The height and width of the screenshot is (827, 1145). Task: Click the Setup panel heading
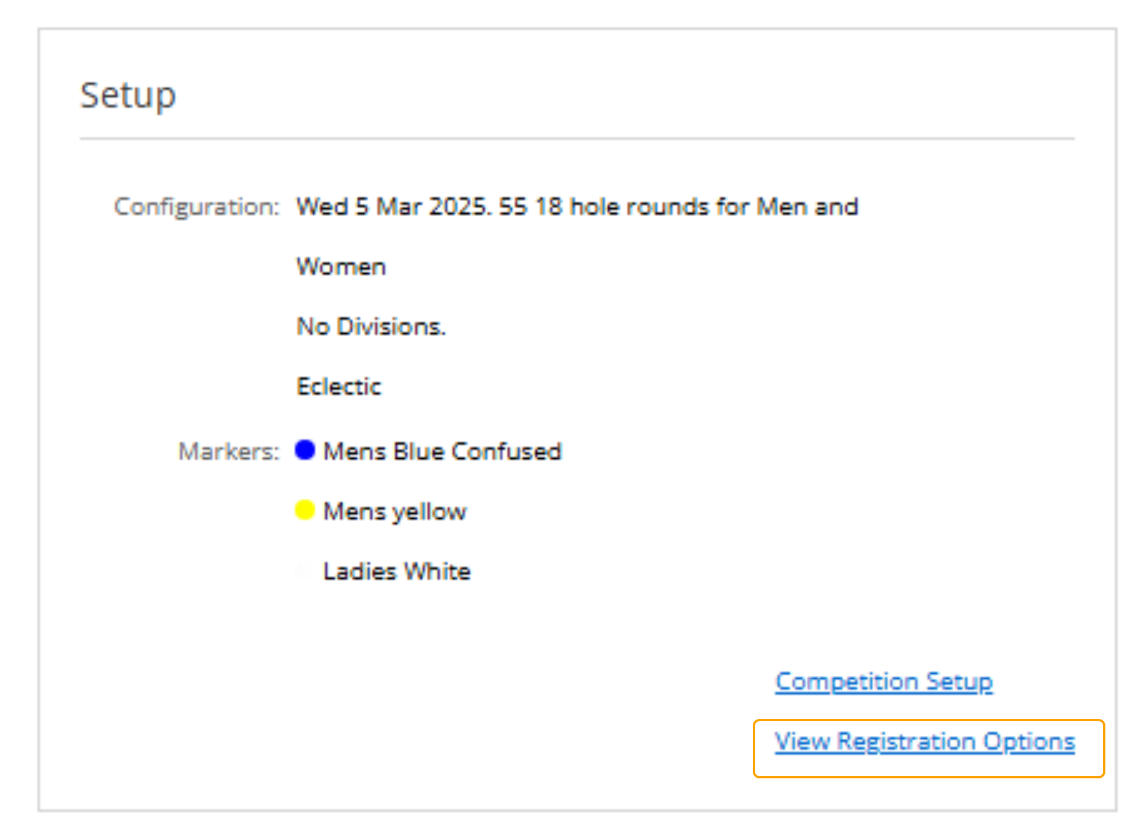coord(128,95)
